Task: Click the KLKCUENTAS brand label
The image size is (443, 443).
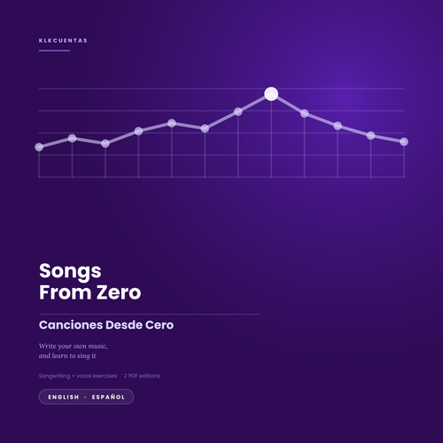Action: [x=63, y=41]
